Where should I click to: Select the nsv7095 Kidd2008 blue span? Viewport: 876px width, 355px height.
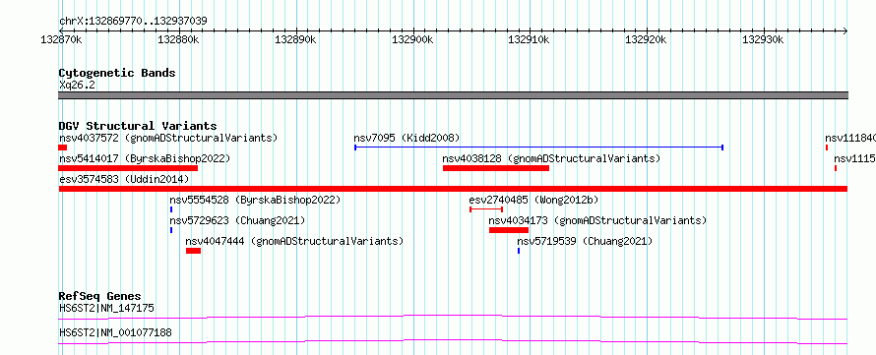[x=539, y=148]
